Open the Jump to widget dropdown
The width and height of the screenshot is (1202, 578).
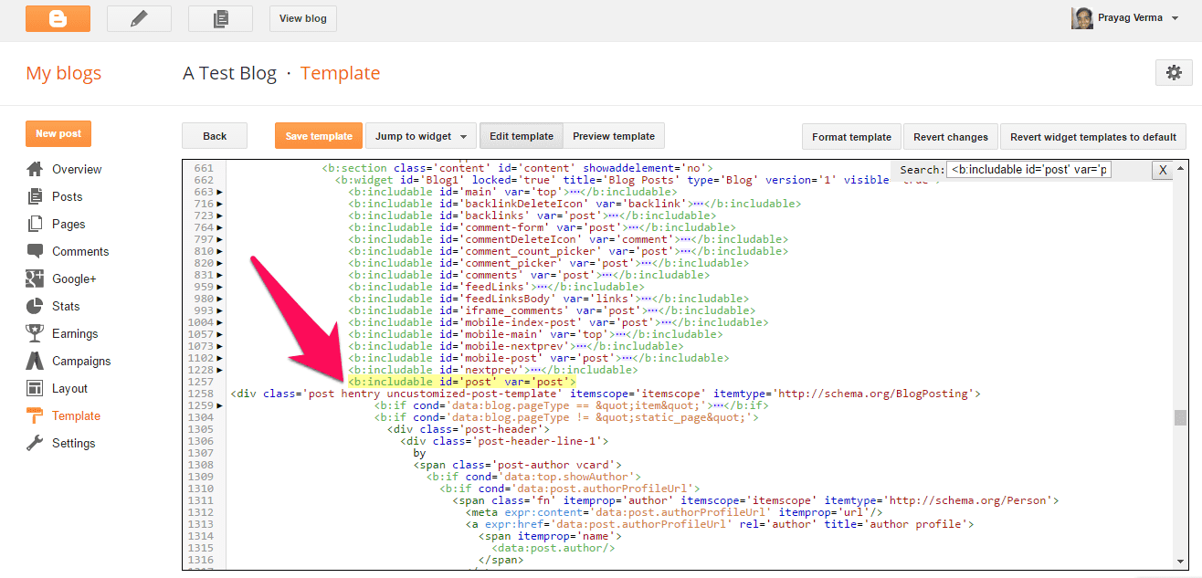pos(421,136)
